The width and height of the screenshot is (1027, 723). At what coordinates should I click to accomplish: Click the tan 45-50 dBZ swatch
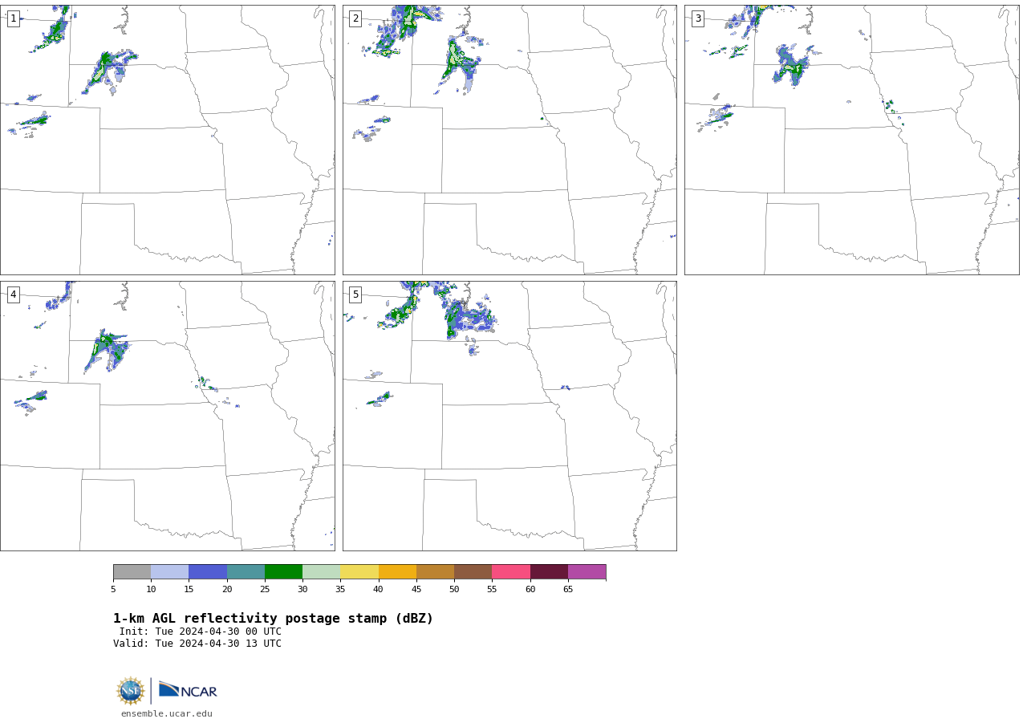pyautogui.click(x=435, y=571)
